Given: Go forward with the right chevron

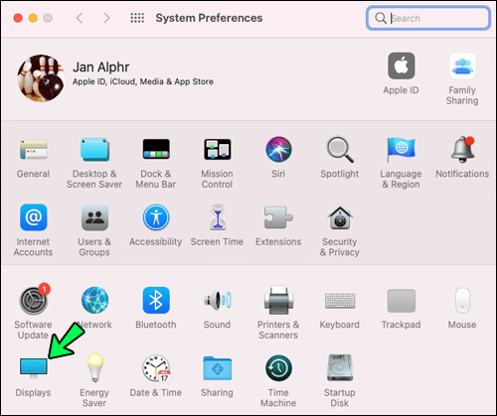Looking at the screenshot, I should click(106, 18).
